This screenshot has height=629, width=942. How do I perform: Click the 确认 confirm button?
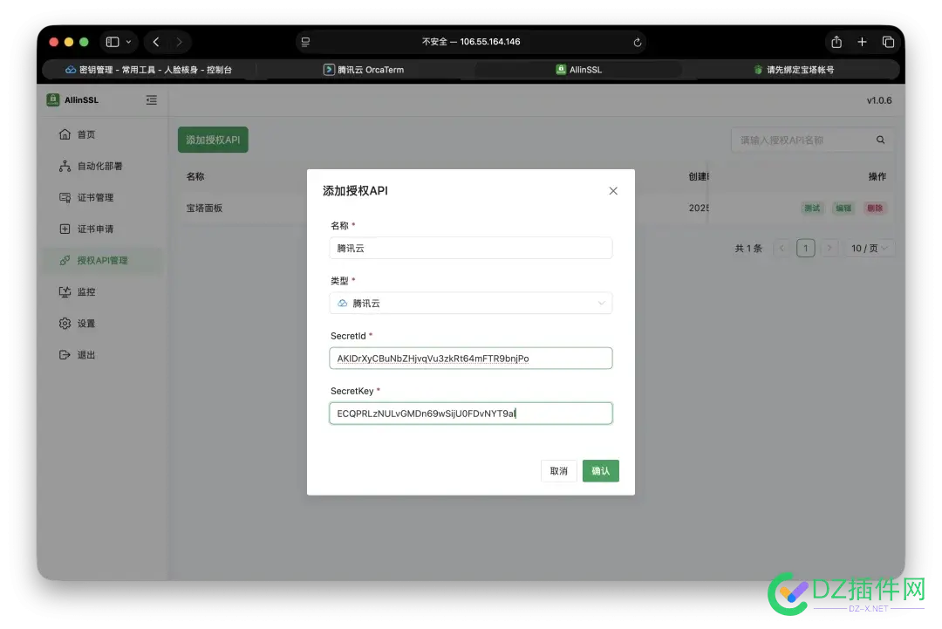pos(601,471)
